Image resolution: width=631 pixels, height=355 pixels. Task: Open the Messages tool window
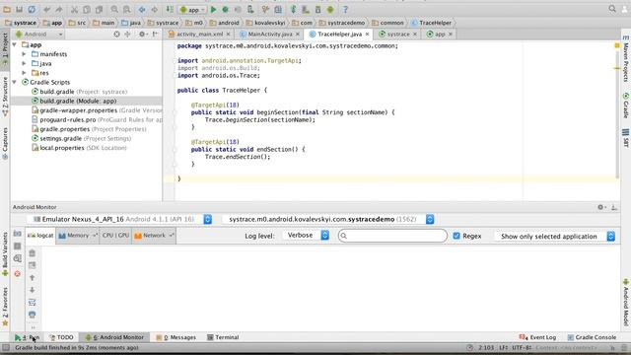click(x=175, y=337)
